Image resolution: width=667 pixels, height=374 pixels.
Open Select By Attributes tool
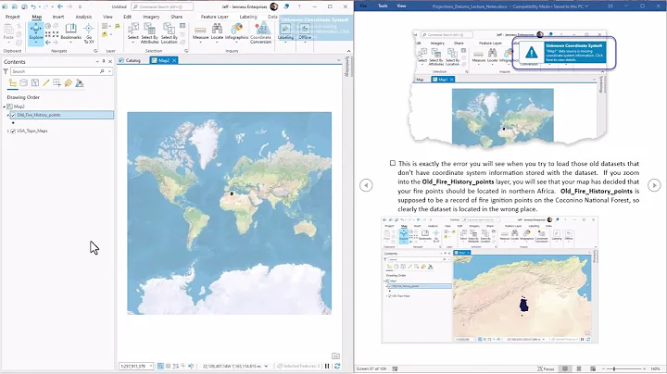point(150,33)
